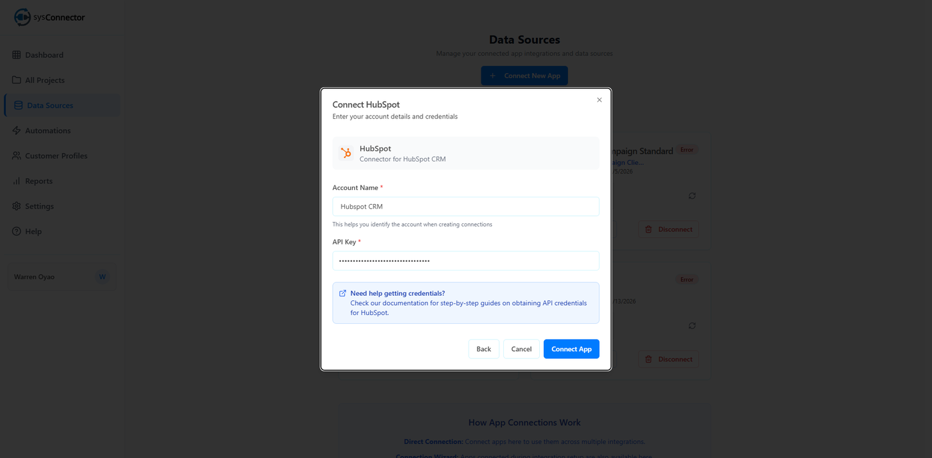Click the Help question mark icon
The height and width of the screenshot is (458, 932).
pyautogui.click(x=17, y=232)
